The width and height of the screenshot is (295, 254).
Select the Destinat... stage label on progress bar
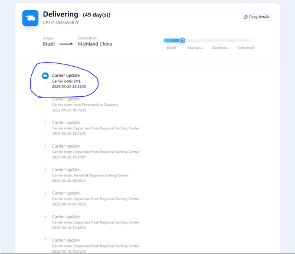221,48
